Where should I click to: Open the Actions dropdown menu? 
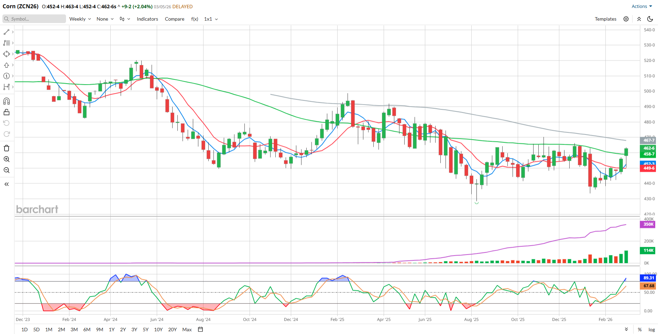tap(641, 6)
